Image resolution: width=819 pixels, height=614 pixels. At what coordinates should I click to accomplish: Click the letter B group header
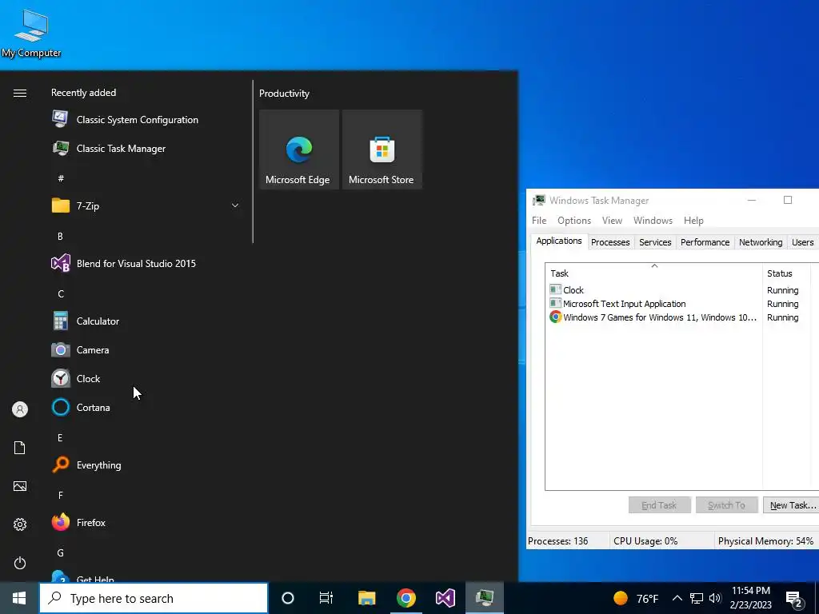pyautogui.click(x=60, y=236)
